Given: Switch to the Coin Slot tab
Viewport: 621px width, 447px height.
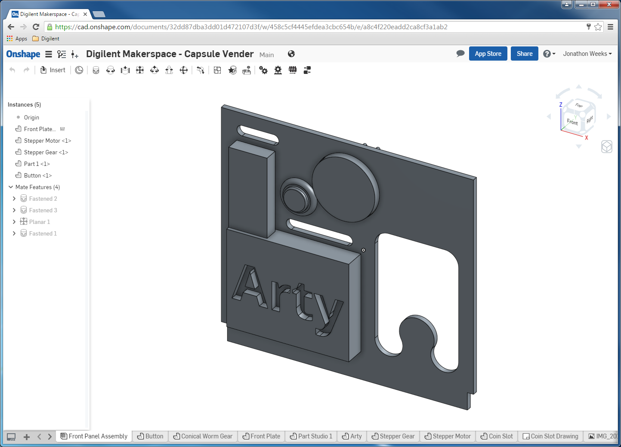Looking at the screenshot, I should (x=497, y=436).
